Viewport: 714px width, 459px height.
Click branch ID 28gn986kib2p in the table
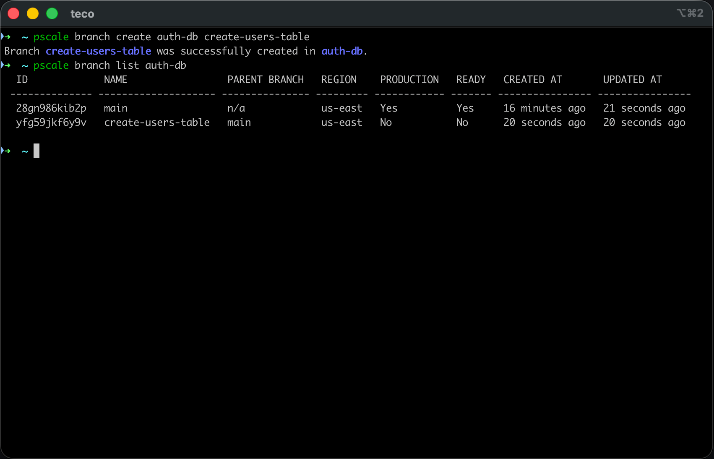coord(51,108)
